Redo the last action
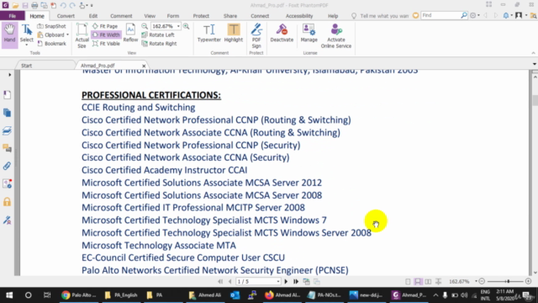This screenshot has width=538, height=303. [x=72, y=5]
